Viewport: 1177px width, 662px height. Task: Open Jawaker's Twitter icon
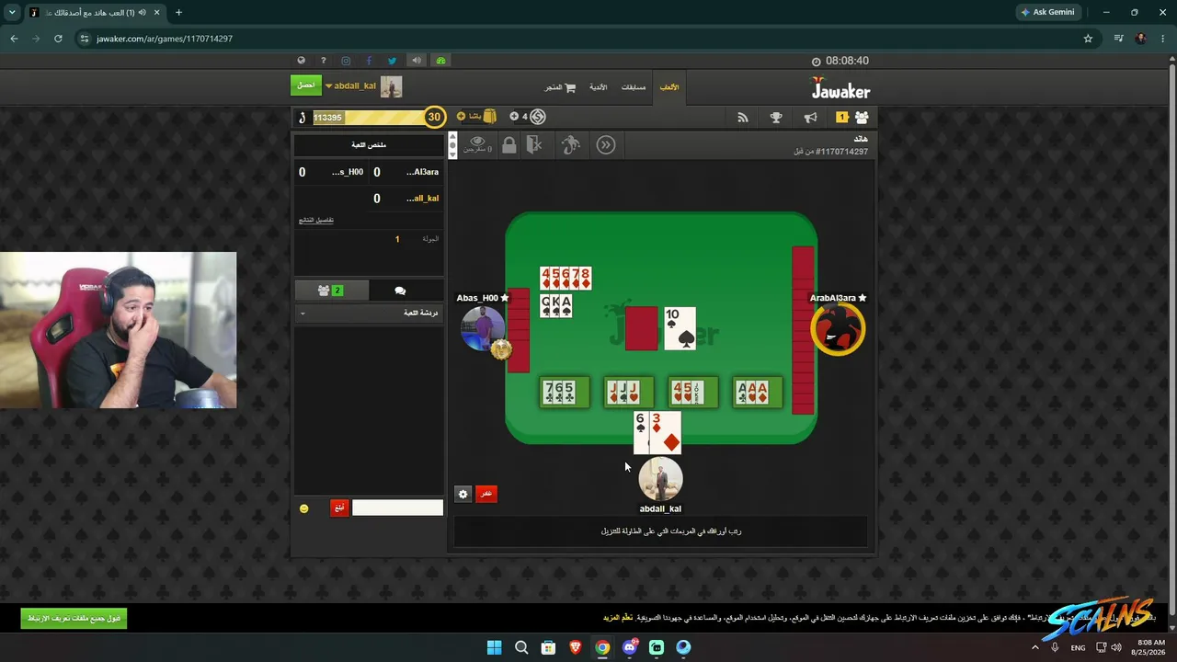click(x=392, y=61)
